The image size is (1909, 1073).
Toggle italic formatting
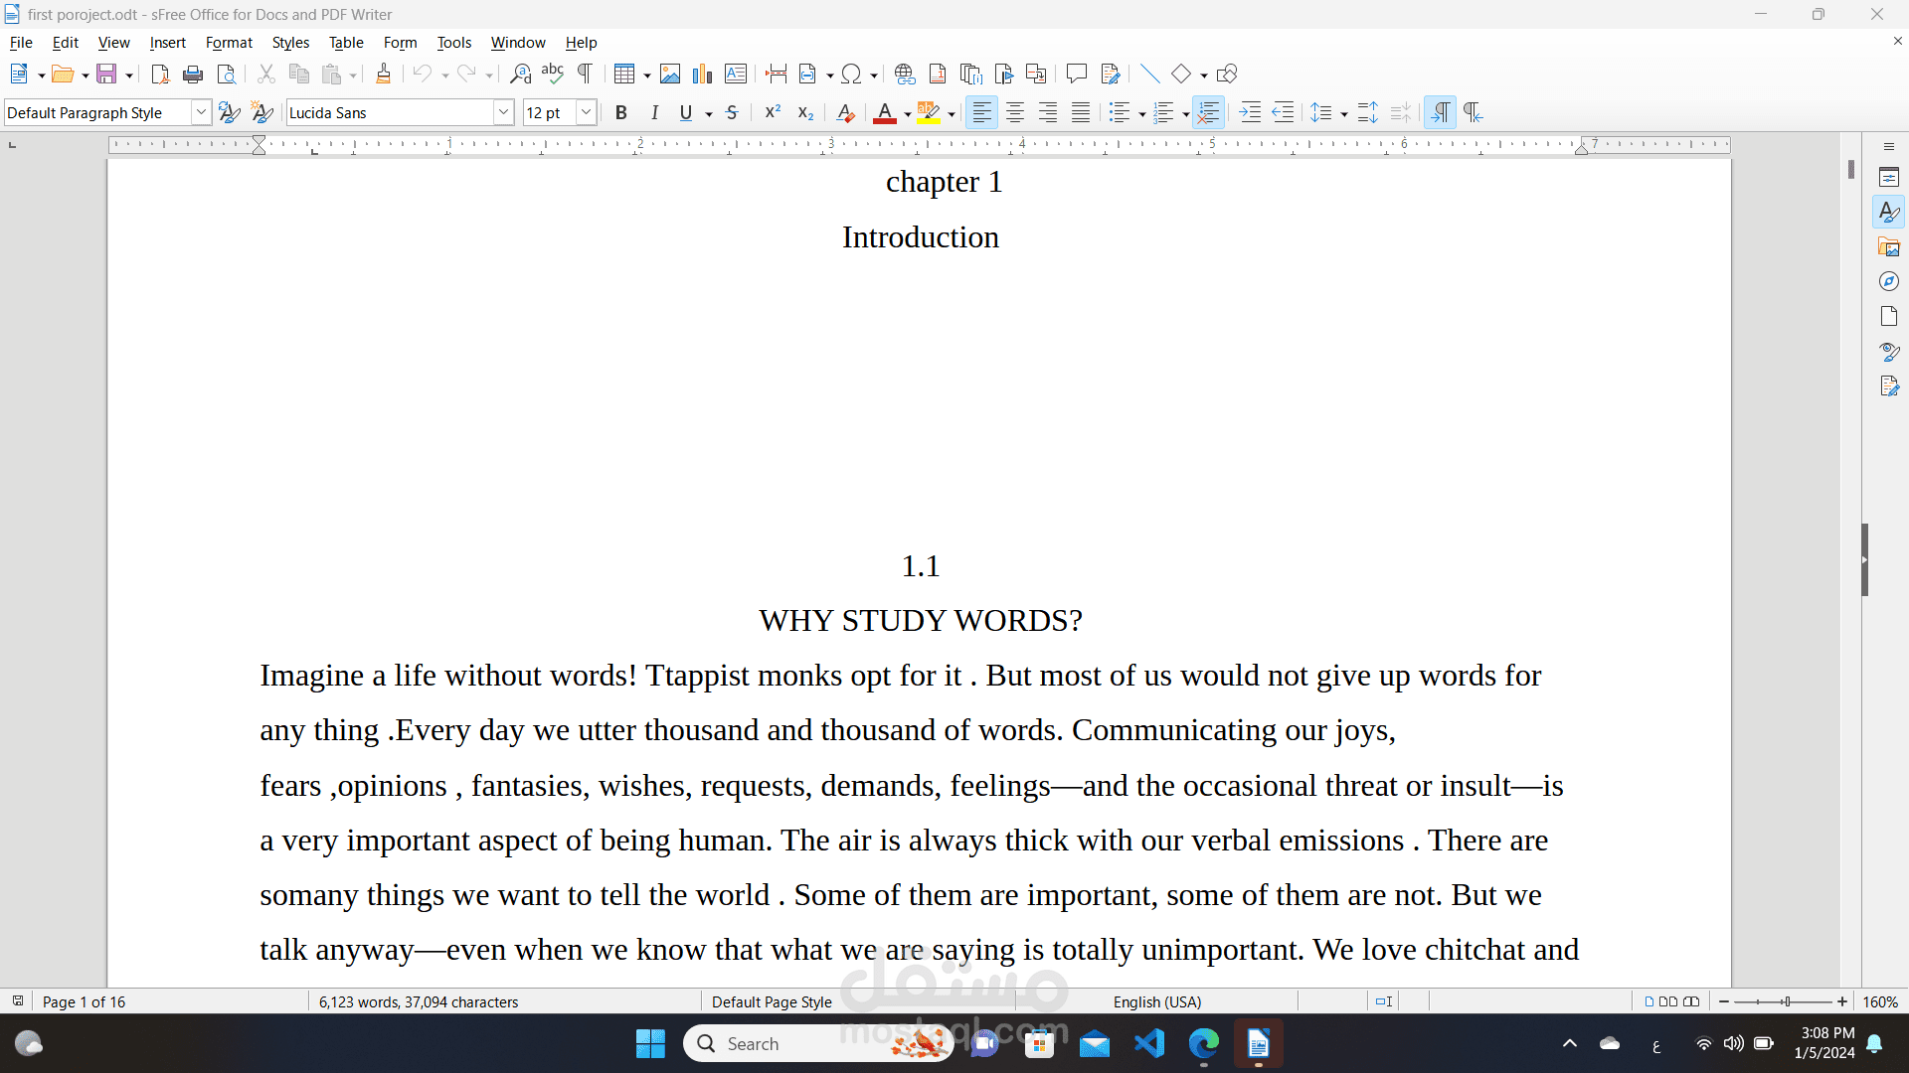654,113
